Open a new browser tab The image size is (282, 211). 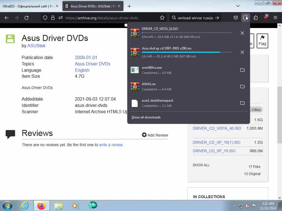(129, 6)
